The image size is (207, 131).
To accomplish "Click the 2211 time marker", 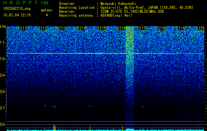I will tap(22, 28).
